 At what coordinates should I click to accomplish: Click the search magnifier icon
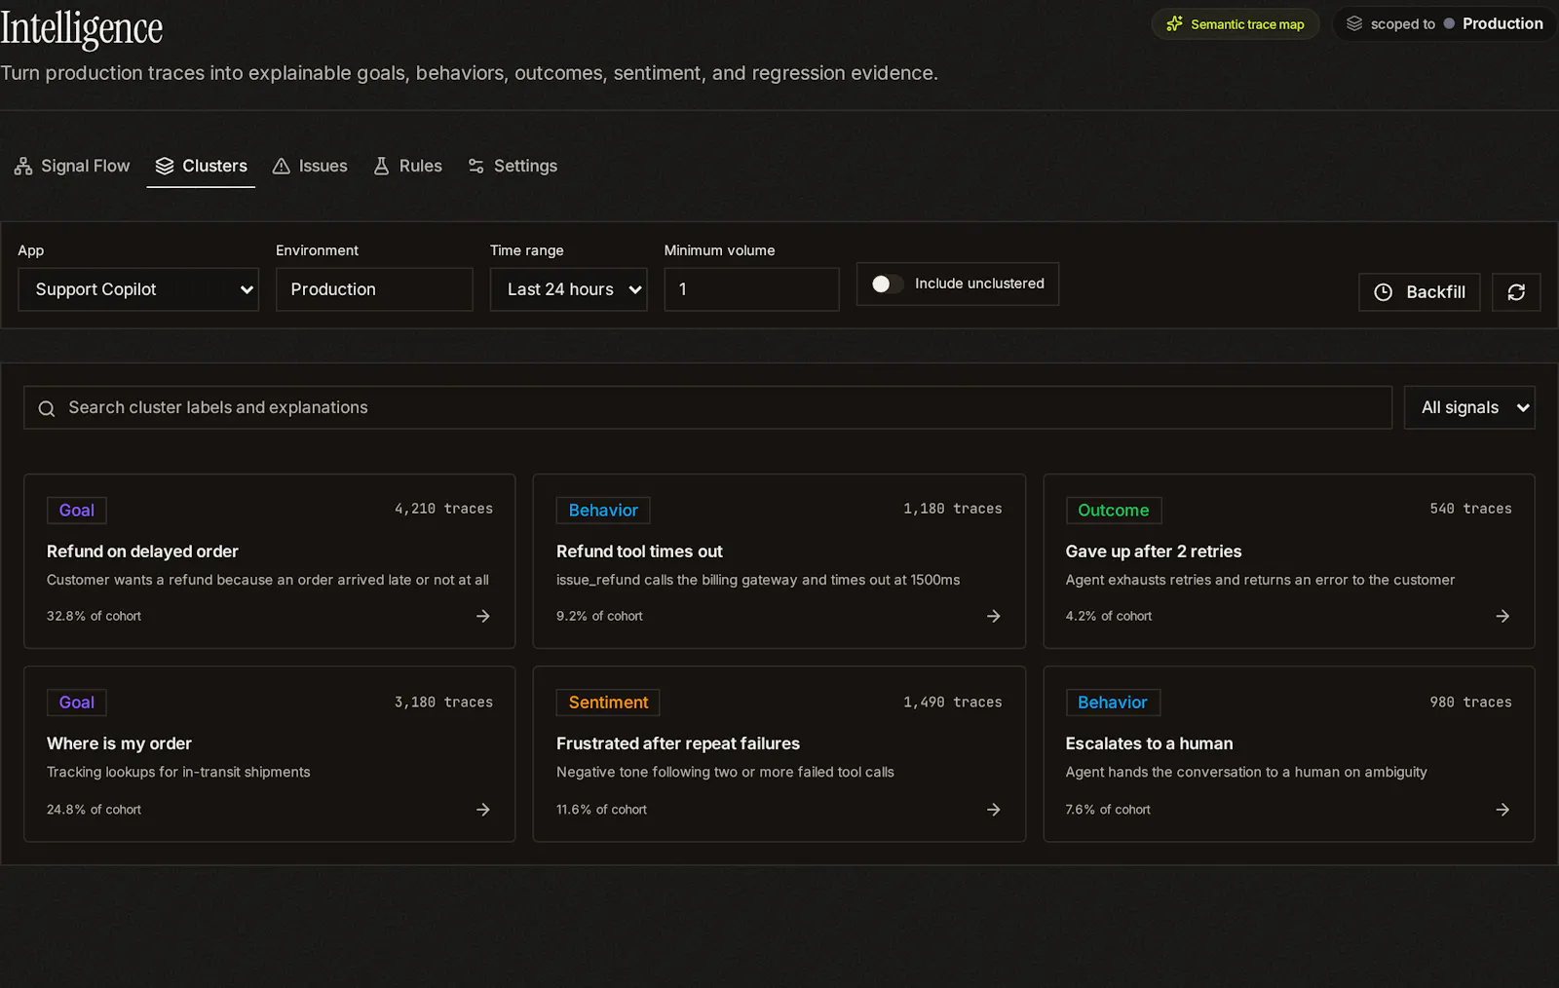click(47, 408)
